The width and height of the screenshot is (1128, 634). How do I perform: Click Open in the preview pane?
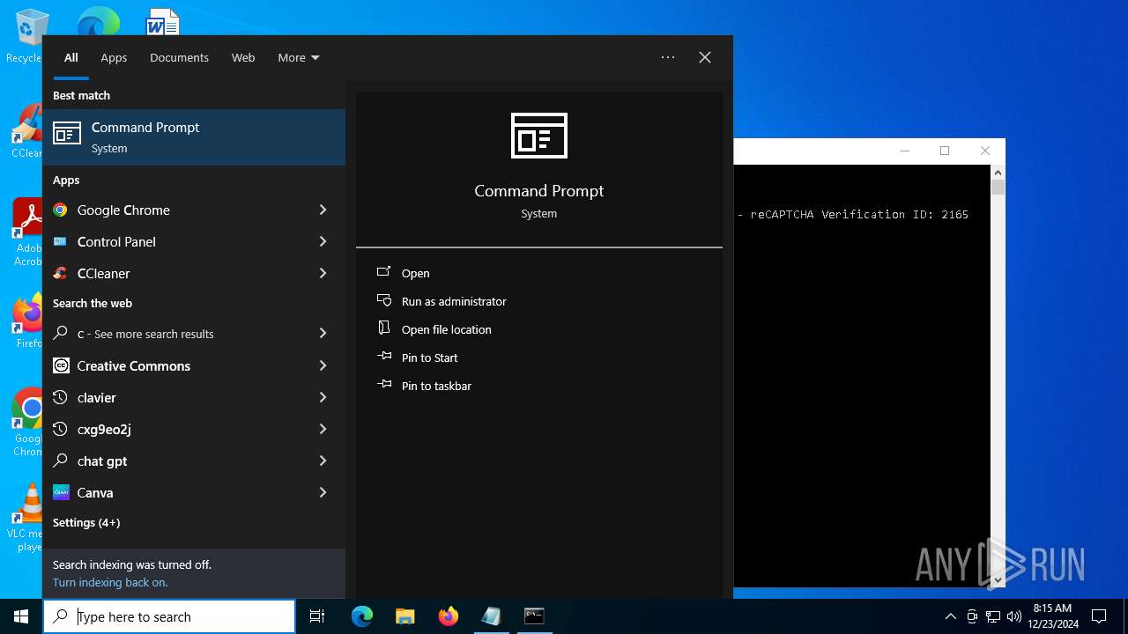[416, 273]
